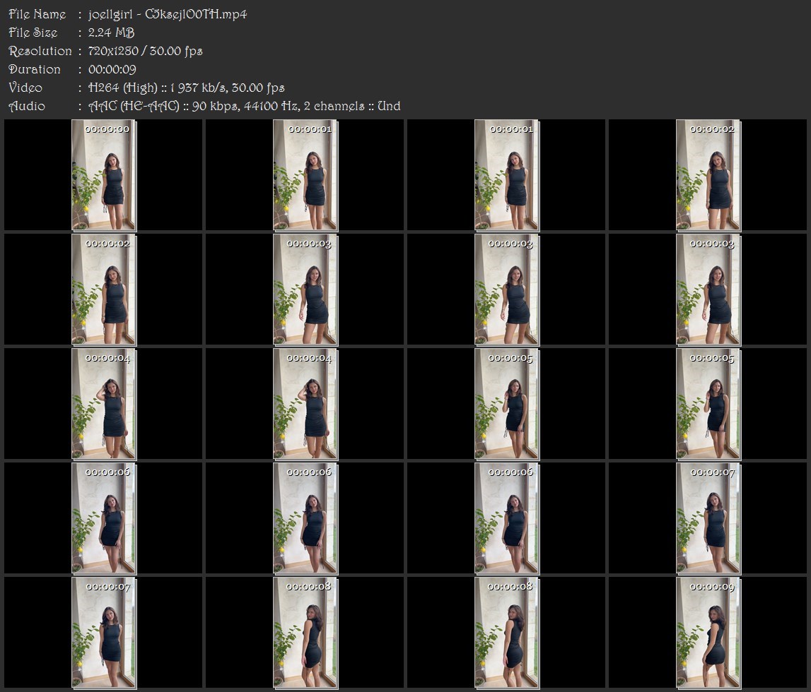Select the first thumbnail stamped 00:00:05
Image resolution: width=811 pixels, height=692 pixels.
(507, 404)
